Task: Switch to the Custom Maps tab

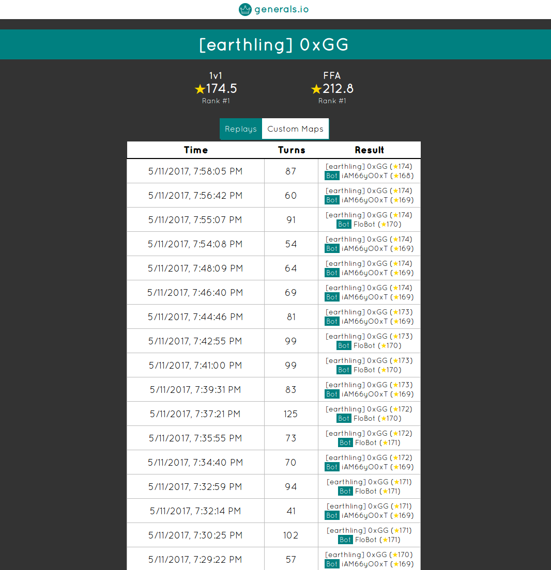Action: click(295, 129)
